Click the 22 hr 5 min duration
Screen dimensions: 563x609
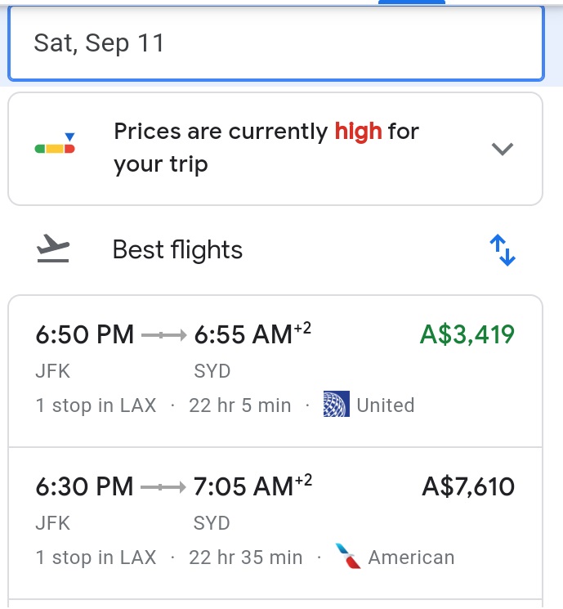point(239,405)
